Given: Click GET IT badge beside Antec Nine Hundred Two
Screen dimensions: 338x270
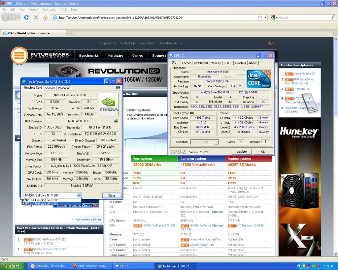Looking at the screenshot, I should pyautogui.click(x=185, y=240).
